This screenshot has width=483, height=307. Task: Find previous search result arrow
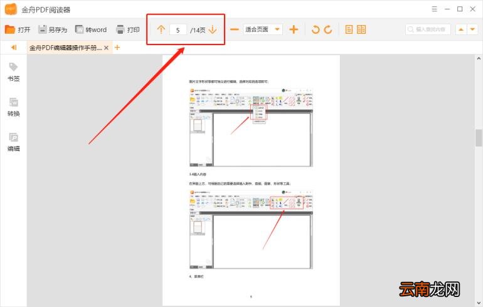click(x=461, y=29)
